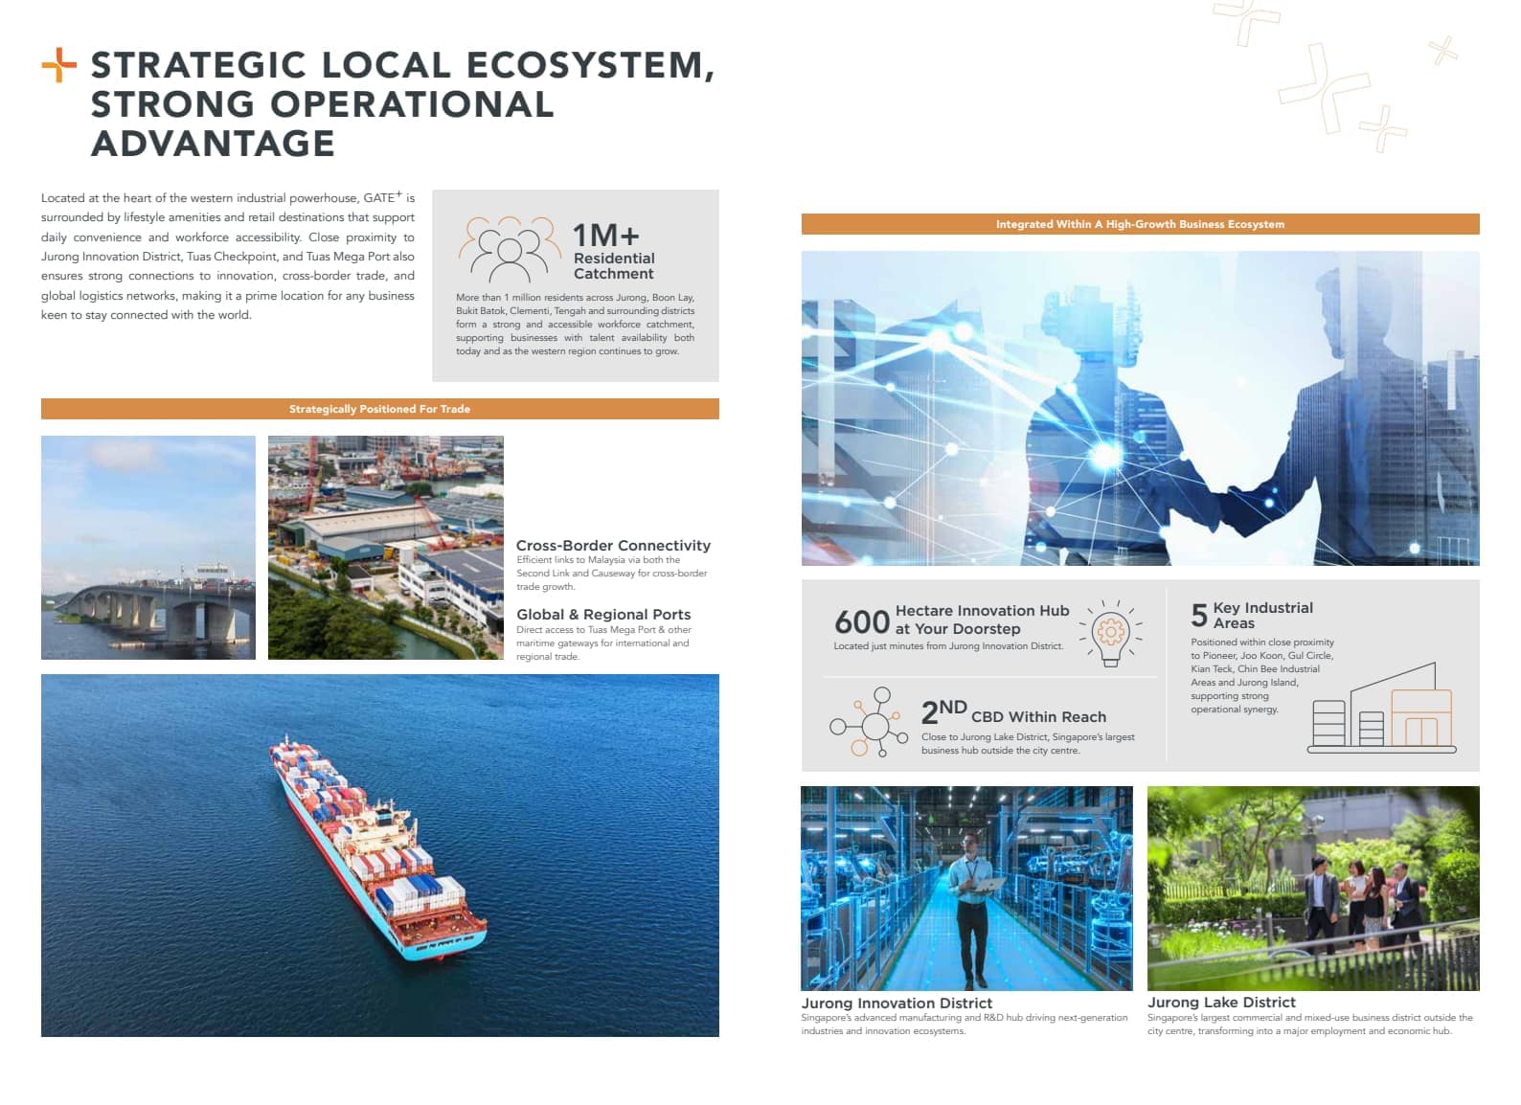Open the Jurong Innovation District factory photo
The image size is (1521, 1105).
(966, 889)
